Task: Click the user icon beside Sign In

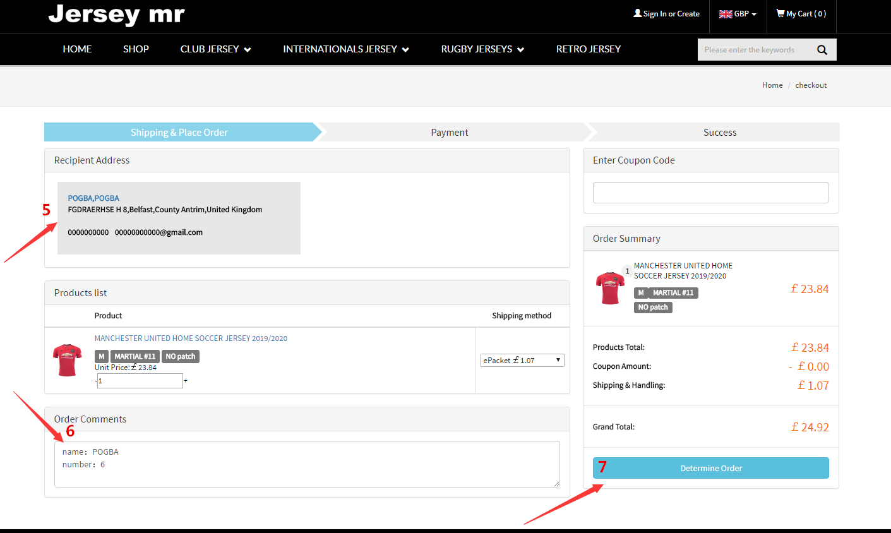Action: [x=637, y=13]
